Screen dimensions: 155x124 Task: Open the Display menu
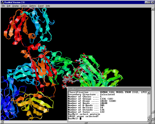tap(16, 6)
